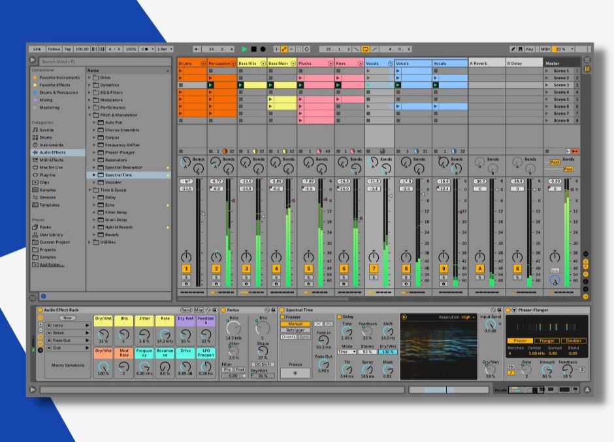
Task: Click the Stop button in transport
Action: (x=253, y=49)
